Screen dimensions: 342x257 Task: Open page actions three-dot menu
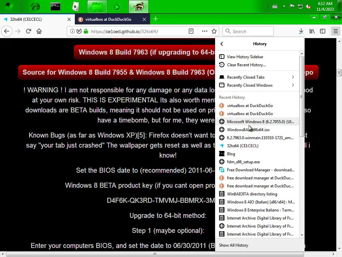[x=205, y=31]
